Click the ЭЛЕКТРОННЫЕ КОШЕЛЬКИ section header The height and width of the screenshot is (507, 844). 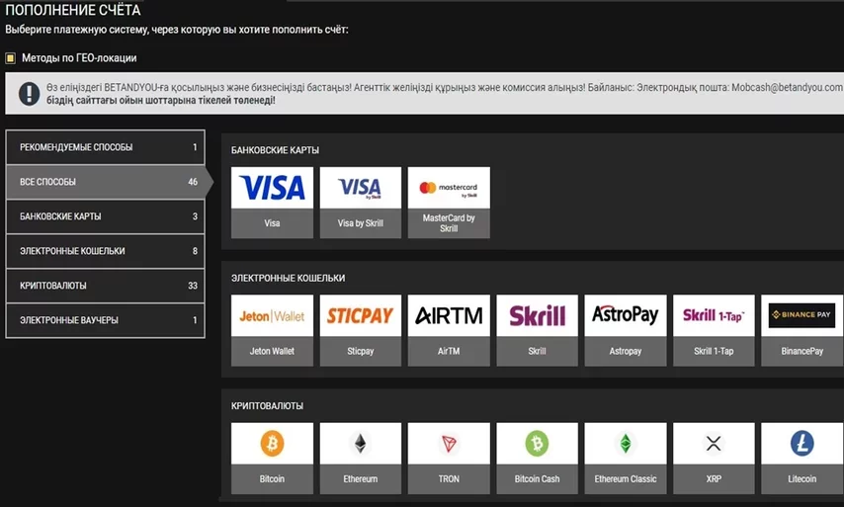pos(288,278)
